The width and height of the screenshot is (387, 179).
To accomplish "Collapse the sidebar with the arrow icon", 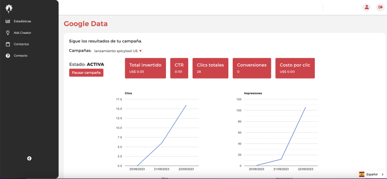I will [x=29, y=159].
